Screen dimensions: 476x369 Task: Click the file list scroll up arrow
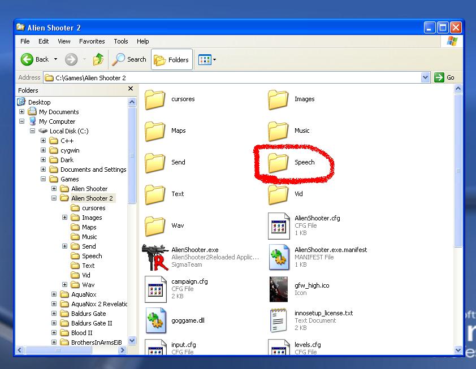(458, 89)
